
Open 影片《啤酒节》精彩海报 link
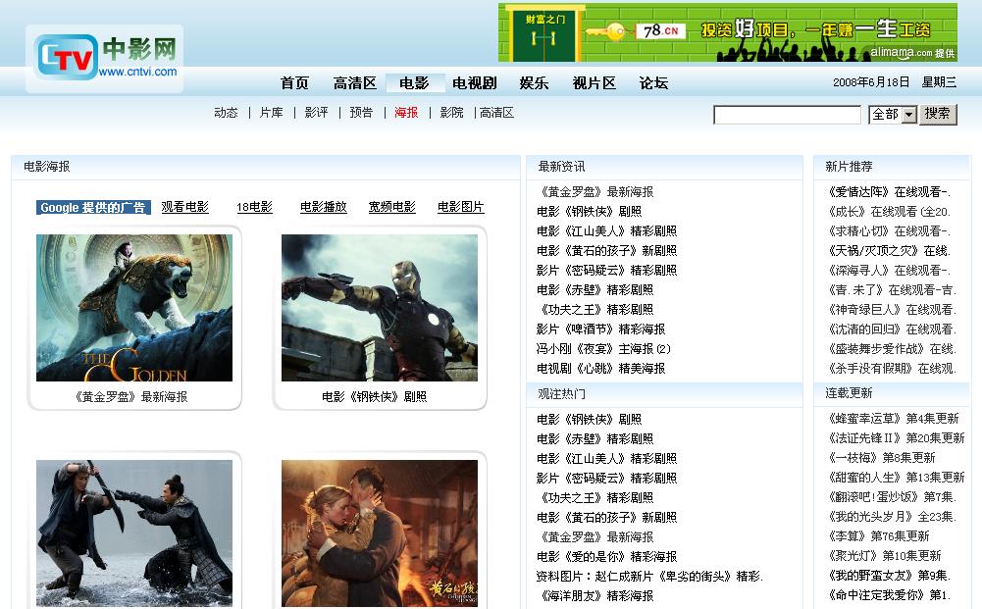pyautogui.click(x=600, y=330)
